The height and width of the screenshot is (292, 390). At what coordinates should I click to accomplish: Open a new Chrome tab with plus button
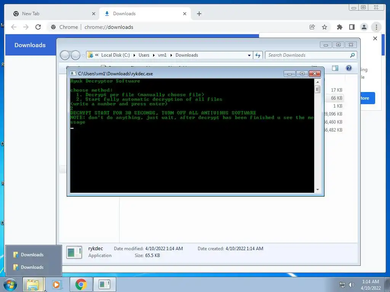pyautogui.click(x=199, y=14)
